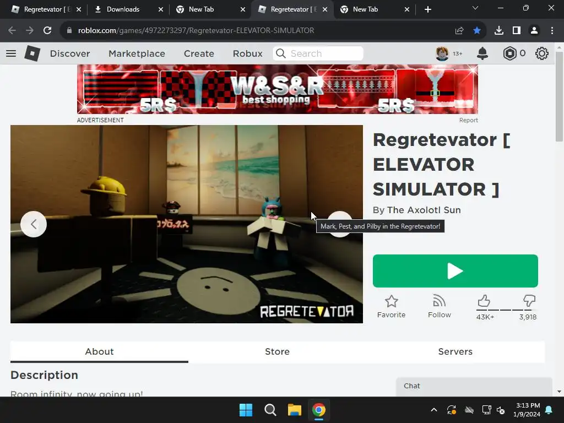Open the Robux balance icon
564x423 pixels.
pos(509,53)
